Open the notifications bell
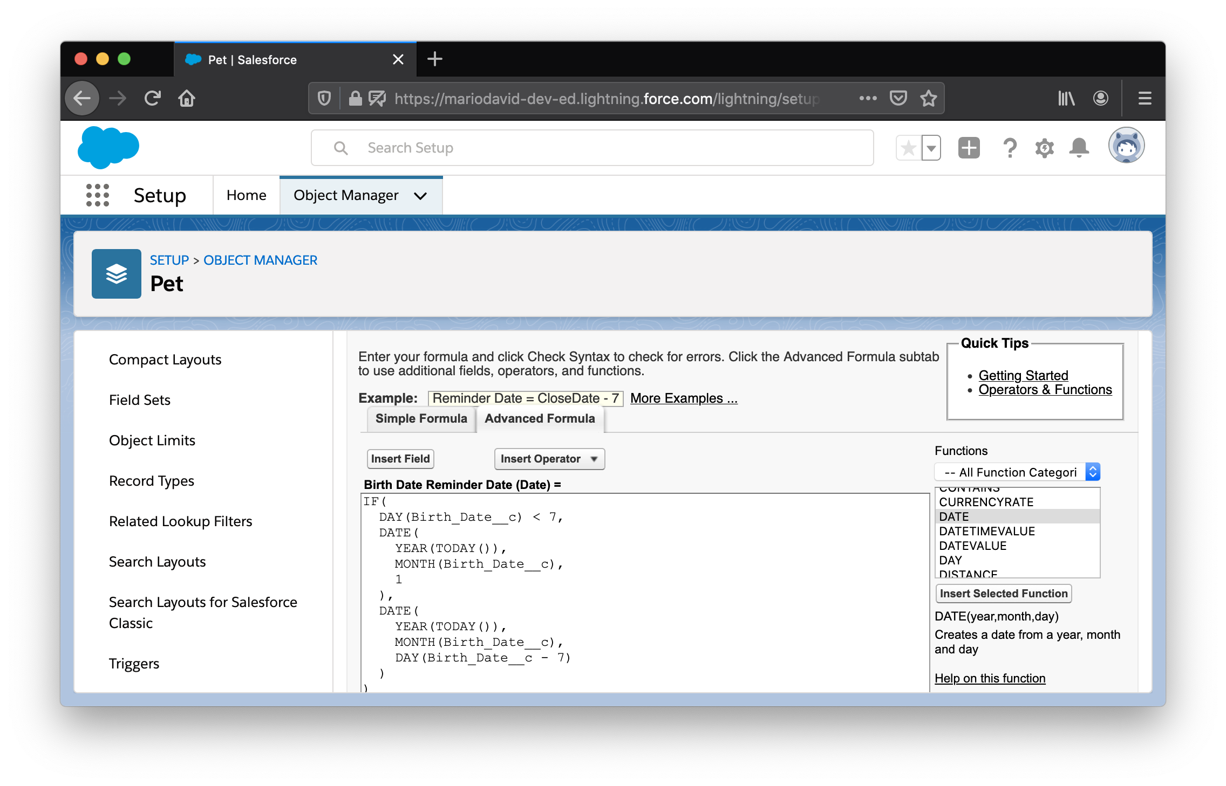Image resolution: width=1226 pixels, height=786 pixels. tap(1079, 148)
